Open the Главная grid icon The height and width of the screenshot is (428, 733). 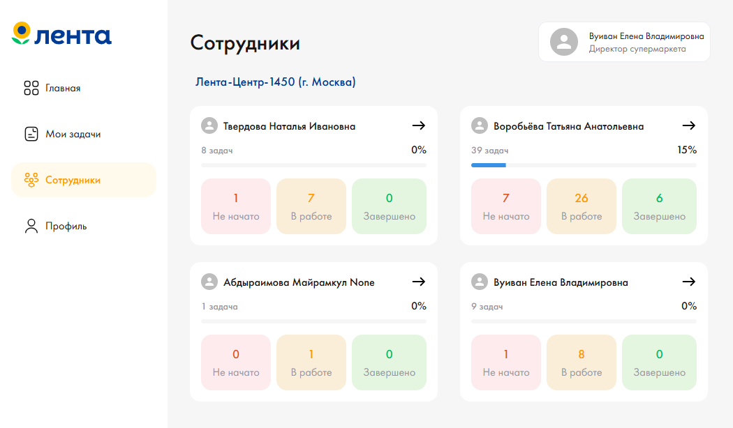[31, 88]
